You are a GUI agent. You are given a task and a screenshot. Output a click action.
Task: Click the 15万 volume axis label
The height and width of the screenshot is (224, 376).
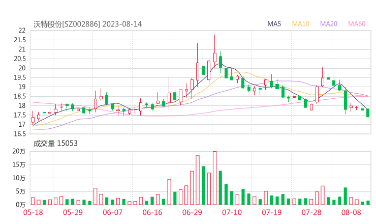click(x=19, y=164)
